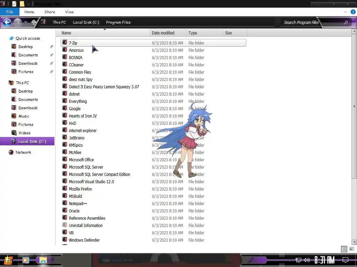Select the Microsoft Office folder name

[81, 160]
